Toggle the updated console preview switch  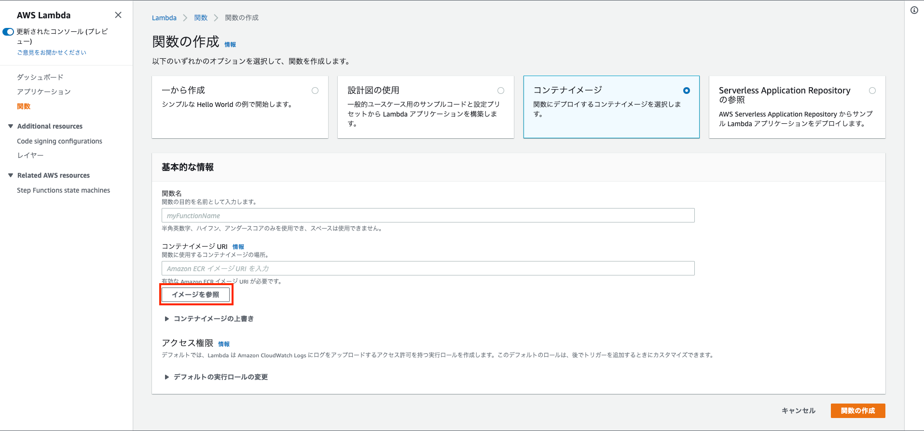(x=8, y=32)
